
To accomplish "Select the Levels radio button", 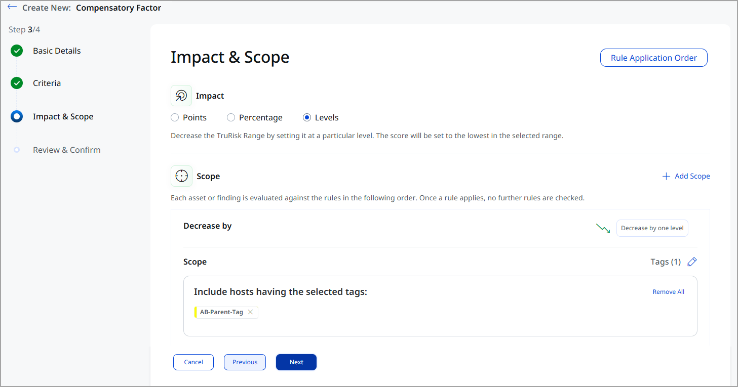I will (x=306, y=117).
